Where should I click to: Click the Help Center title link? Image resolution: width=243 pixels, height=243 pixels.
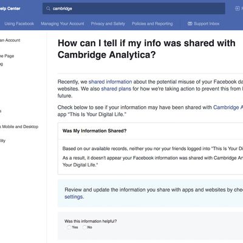[10, 9]
